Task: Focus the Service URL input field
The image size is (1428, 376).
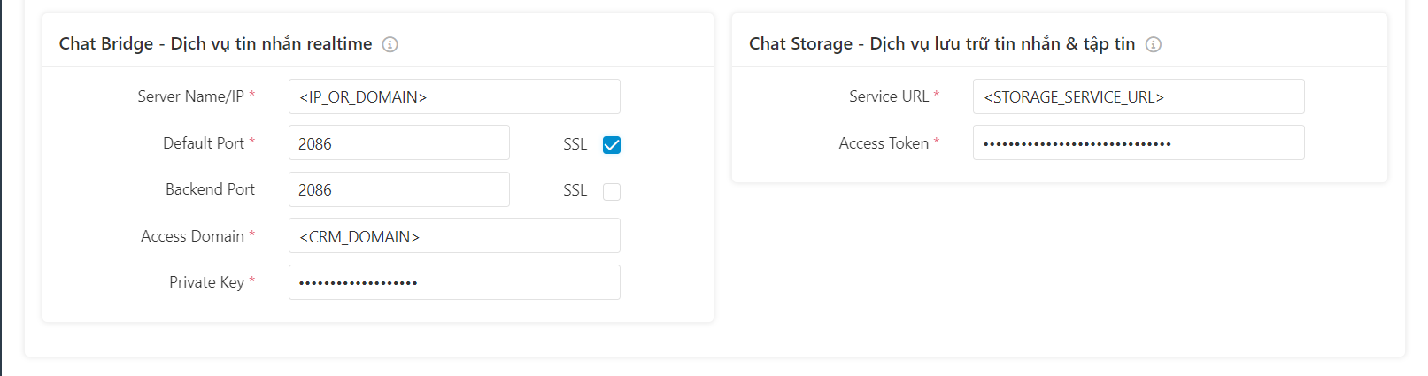Action: tap(1139, 96)
